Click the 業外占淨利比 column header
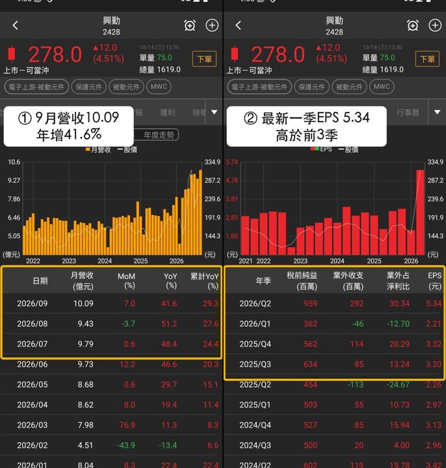Screen dimensions: 446x468 [x=398, y=281]
